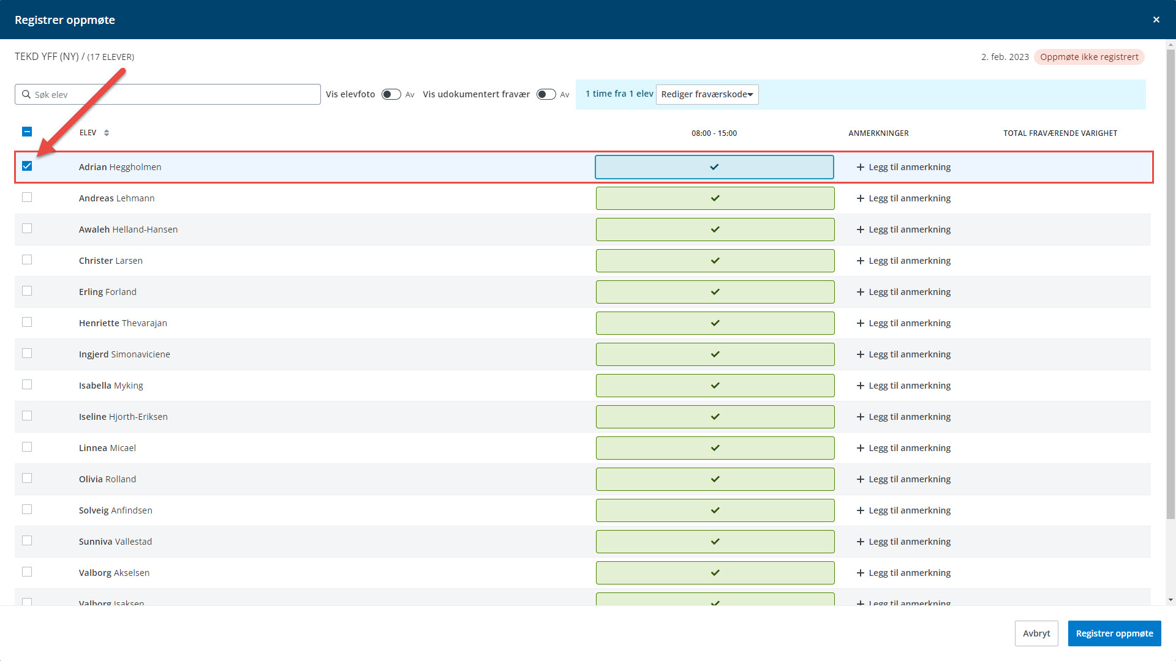Click attendance checkmark for Solveig Anfindsen
Image resolution: width=1176 pixels, height=661 pixels.
(x=715, y=510)
